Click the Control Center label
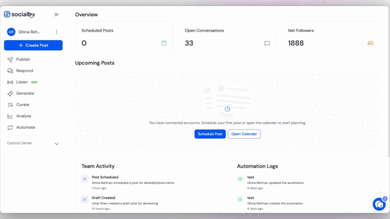The height and width of the screenshot is (219, 390). pyautogui.click(x=19, y=143)
